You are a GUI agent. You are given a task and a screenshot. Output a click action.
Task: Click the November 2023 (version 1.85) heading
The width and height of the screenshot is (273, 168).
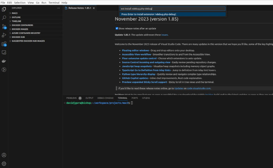146,19
